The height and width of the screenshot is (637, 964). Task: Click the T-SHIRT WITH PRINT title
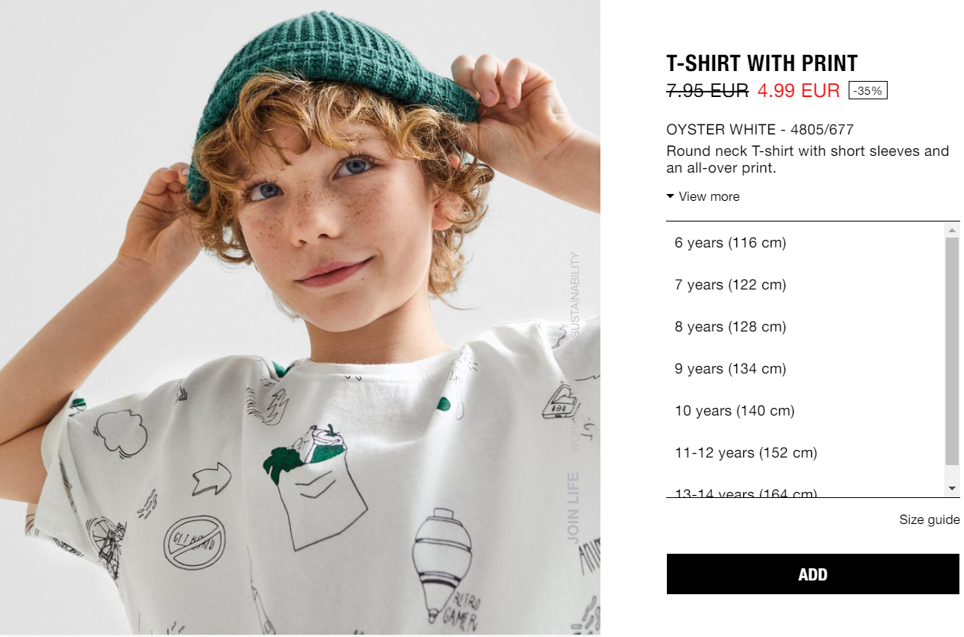pos(762,63)
